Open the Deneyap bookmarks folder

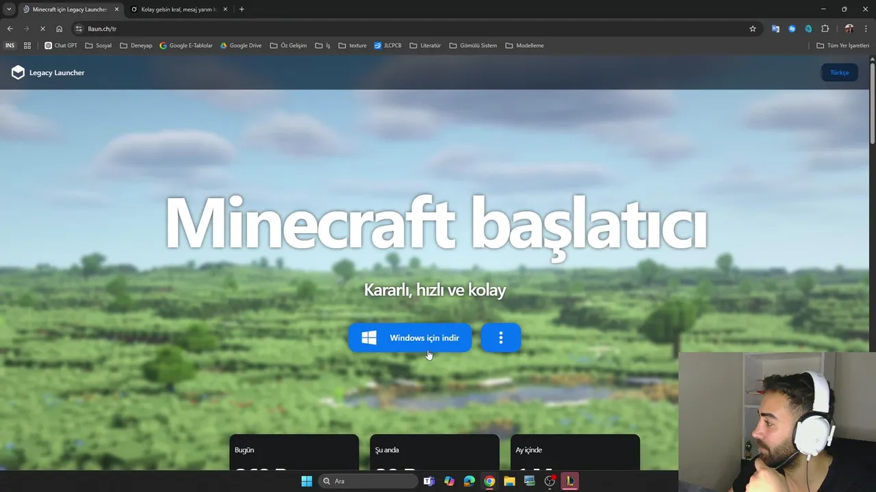click(x=136, y=46)
